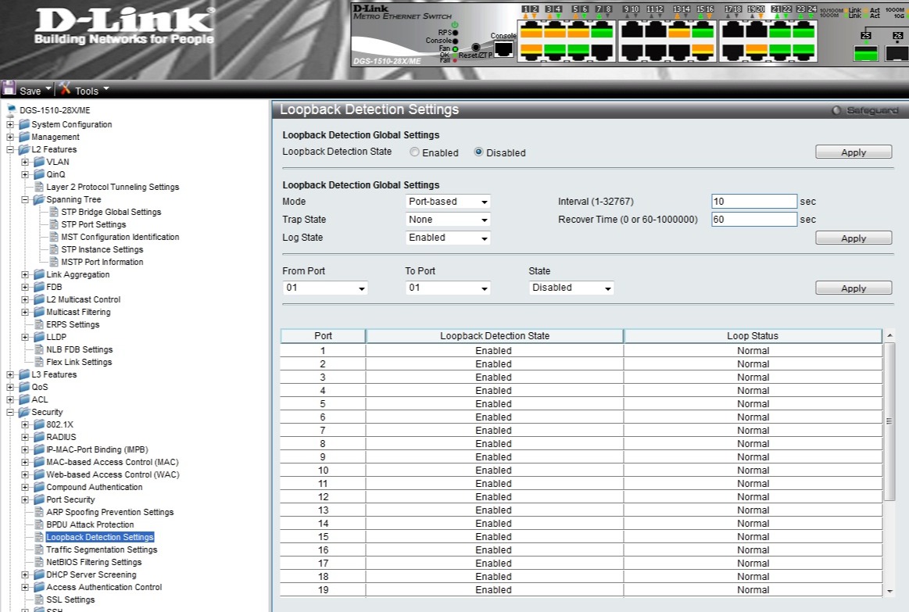Open STP Bridge Global Settings page
This screenshot has width=909, height=612.
coord(111,212)
